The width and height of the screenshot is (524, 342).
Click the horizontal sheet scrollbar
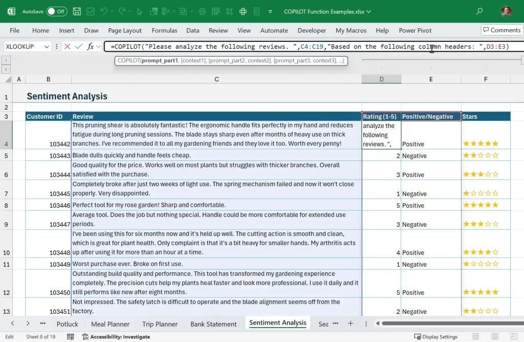pyautogui.click(x=452, y=323)
